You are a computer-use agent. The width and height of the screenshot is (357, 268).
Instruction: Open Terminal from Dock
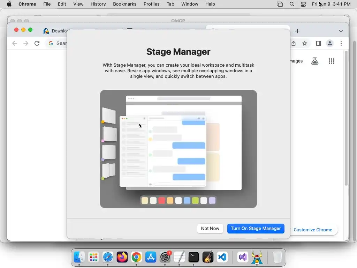193,257
